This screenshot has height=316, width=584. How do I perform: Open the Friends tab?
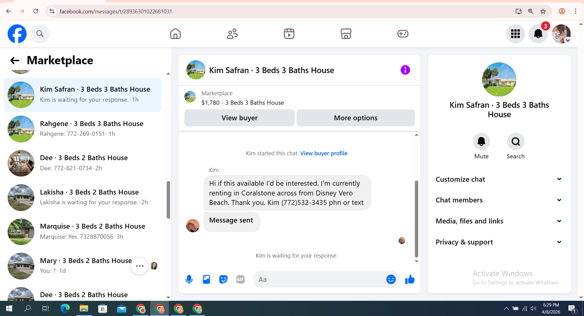tap(232, 34)
